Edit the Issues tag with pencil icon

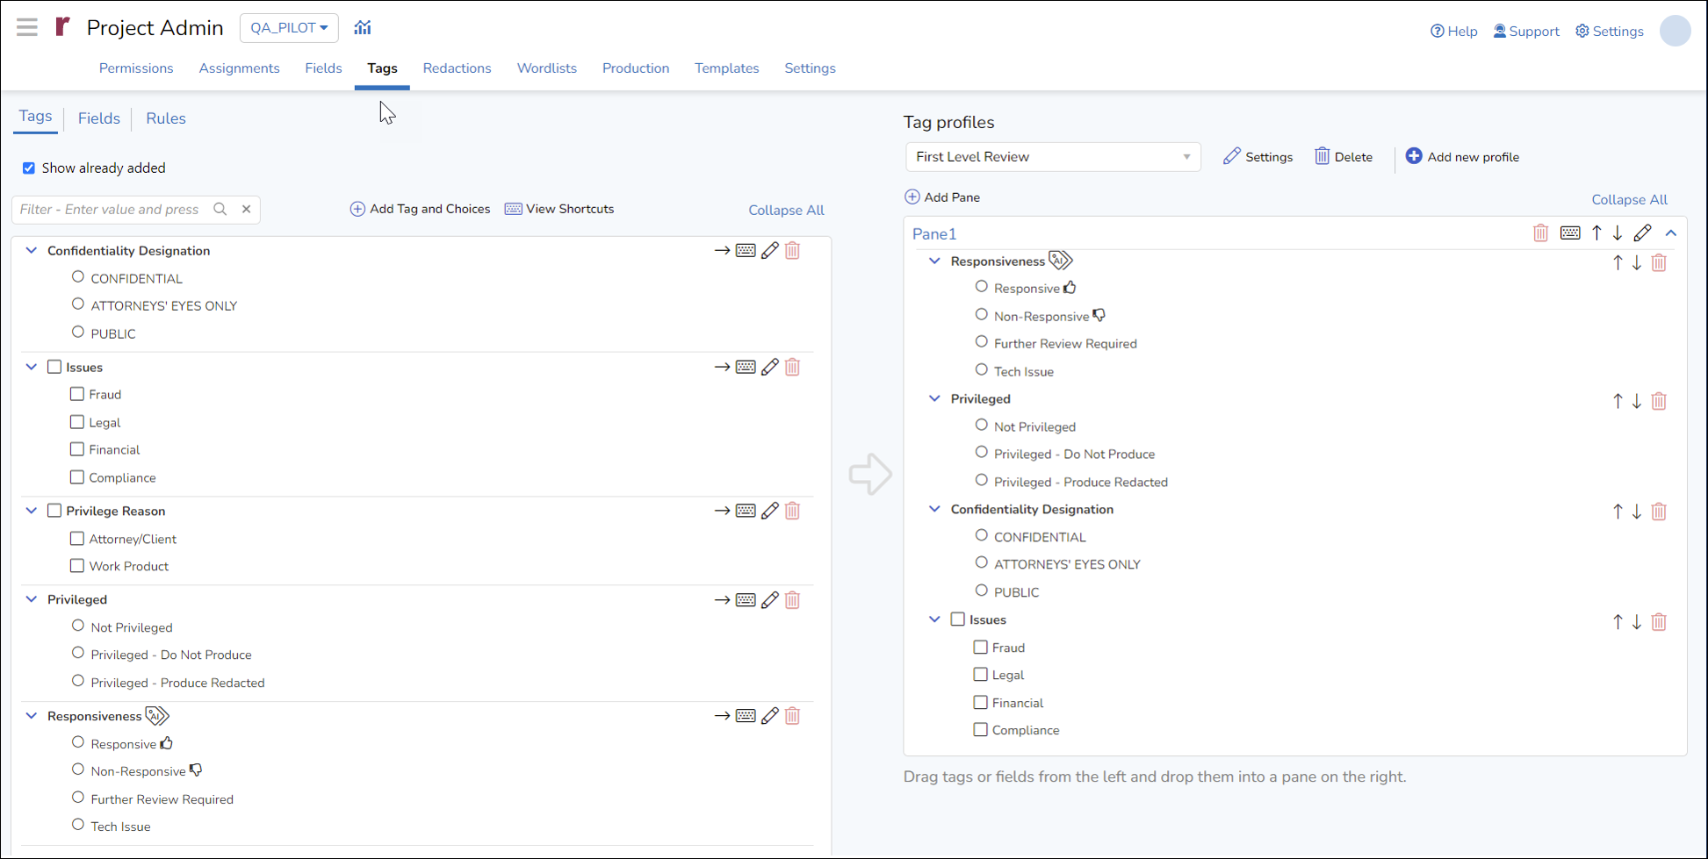tap(770, 367)
